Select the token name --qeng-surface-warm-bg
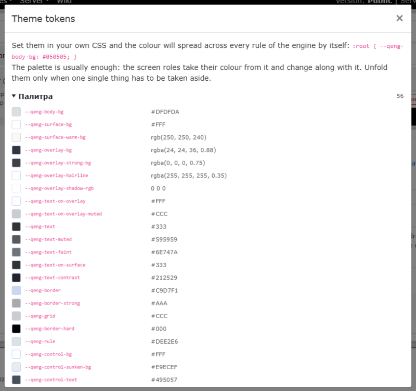416x391 pixels. [56, 137]
